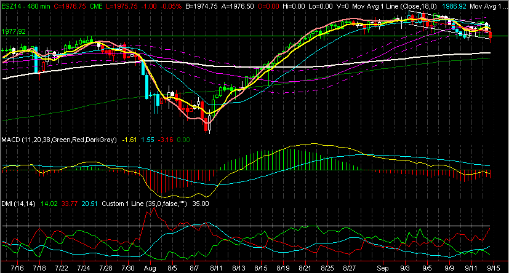Screen dimensions: 509x273
Task: Select the 8/21 date label
Action: click(x=305, y=268)
